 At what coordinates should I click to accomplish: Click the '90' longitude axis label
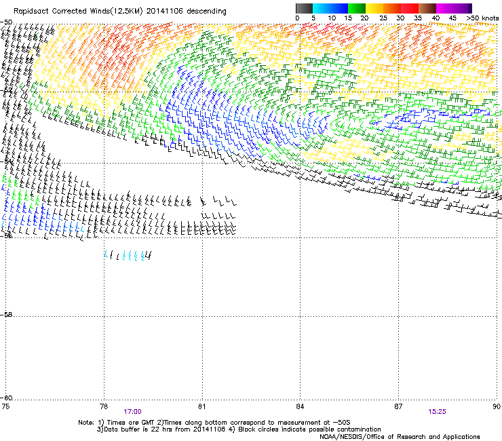click(497, 406)
